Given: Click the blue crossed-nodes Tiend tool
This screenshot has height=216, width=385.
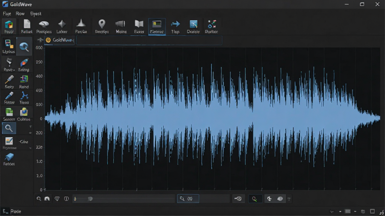Looking at the screenshot, I should coord(24,96).
